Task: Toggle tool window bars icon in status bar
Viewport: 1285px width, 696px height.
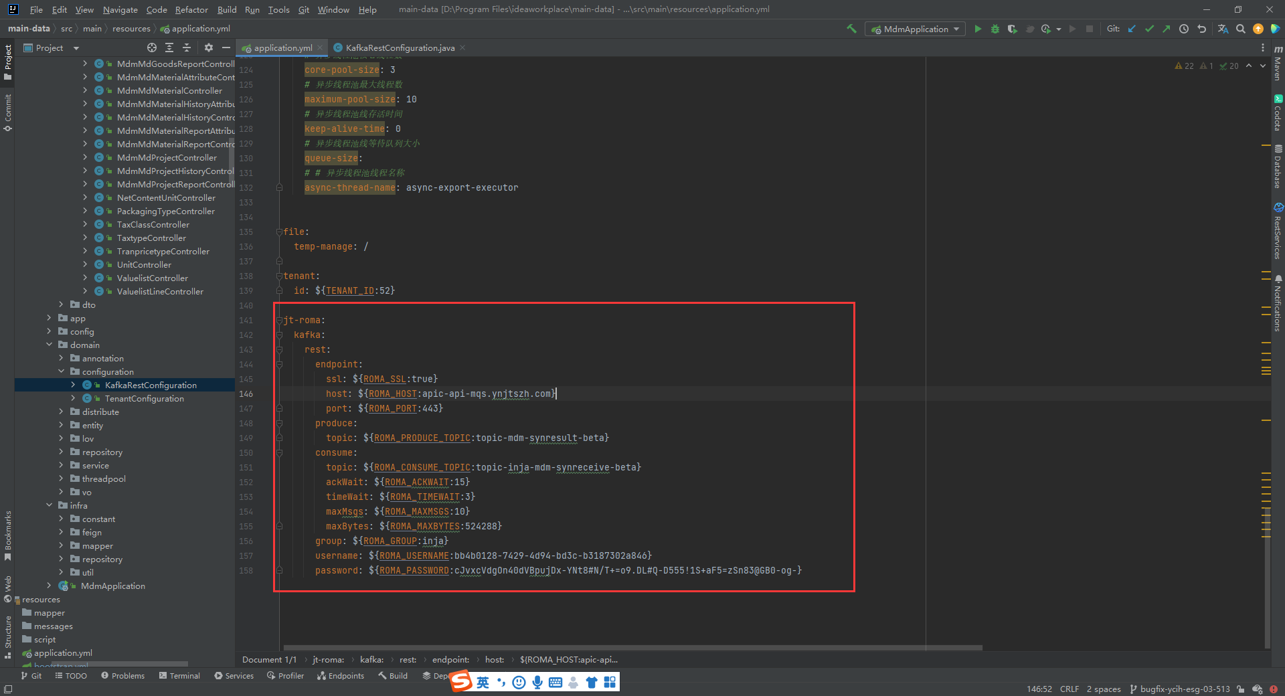Action: (x=7, y=689)
